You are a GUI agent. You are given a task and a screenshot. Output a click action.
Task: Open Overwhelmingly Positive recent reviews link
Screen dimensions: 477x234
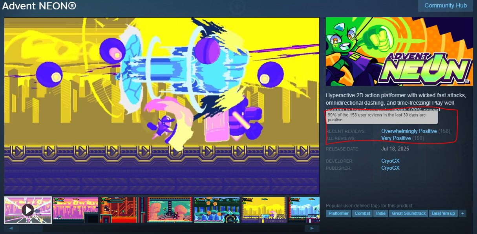[x=409, y=131]
